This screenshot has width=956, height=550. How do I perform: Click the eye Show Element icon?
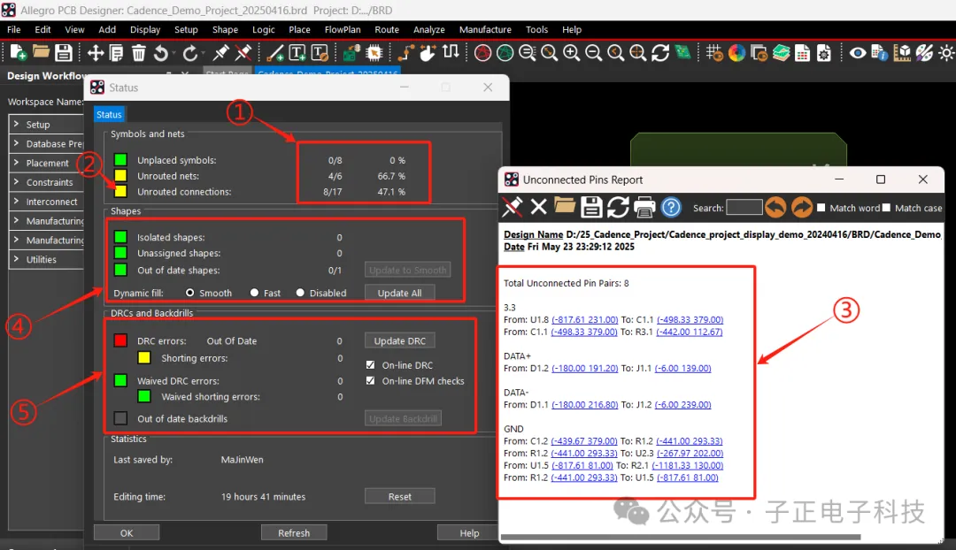point(857,53)
